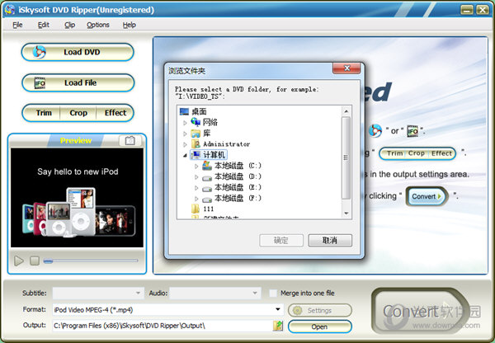Open the Edit menu
The width and height of the screenshot is (495, 343).
click(x=43, y=25)
